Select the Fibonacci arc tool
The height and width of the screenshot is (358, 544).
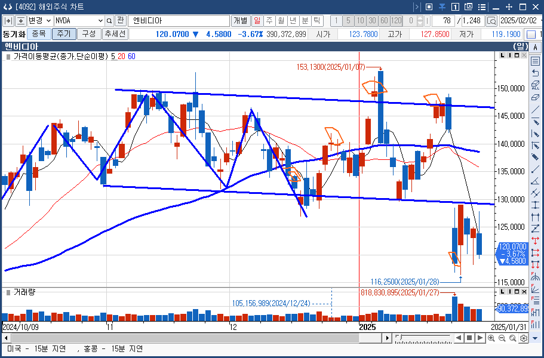pos(535,277)
